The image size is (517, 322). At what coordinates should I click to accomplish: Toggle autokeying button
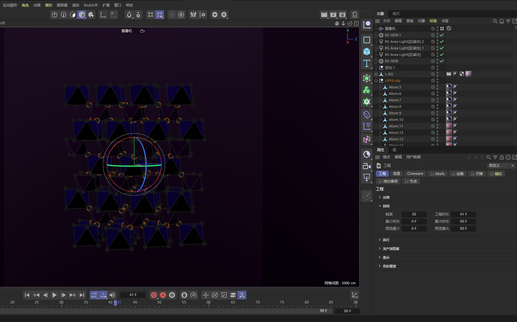[x=163, y=295]
